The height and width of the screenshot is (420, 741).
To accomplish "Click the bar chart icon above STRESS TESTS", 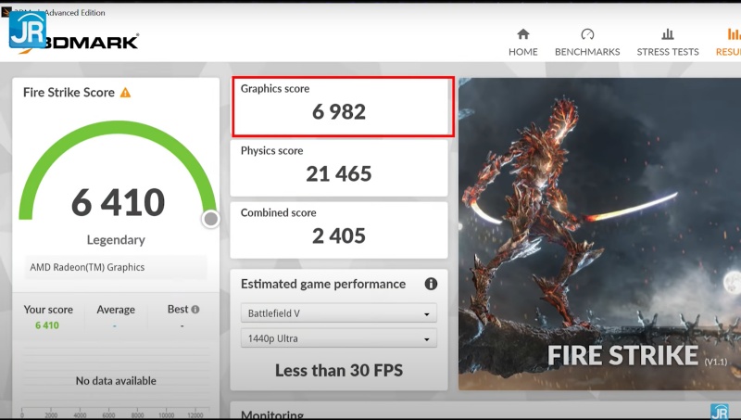I will click(x=668, y=34).
